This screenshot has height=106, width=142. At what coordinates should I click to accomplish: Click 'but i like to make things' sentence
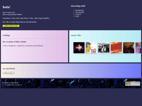tap(19, 22)
